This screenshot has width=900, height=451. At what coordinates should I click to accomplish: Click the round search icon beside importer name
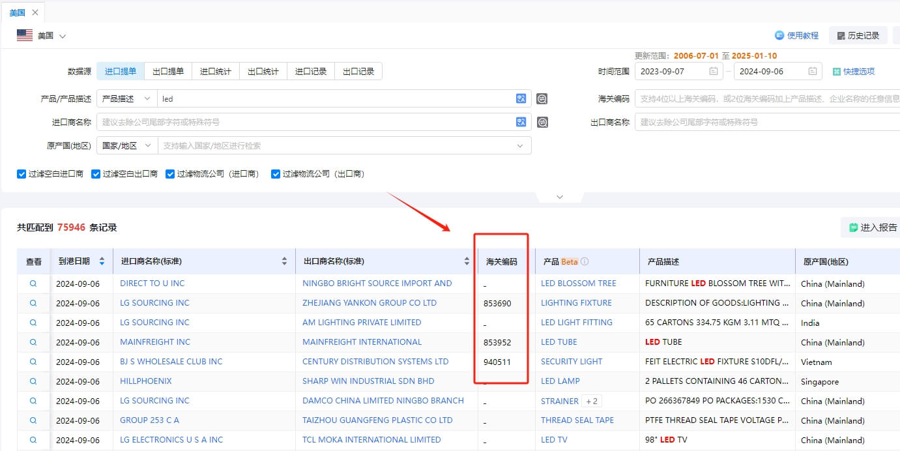[x=542, y=122]
